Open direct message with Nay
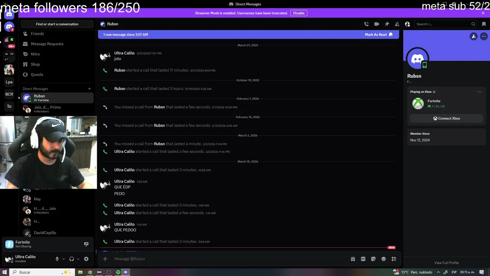The height and width of the screenshot is (276, 490). pyautogui.click(x=57, y=199)
